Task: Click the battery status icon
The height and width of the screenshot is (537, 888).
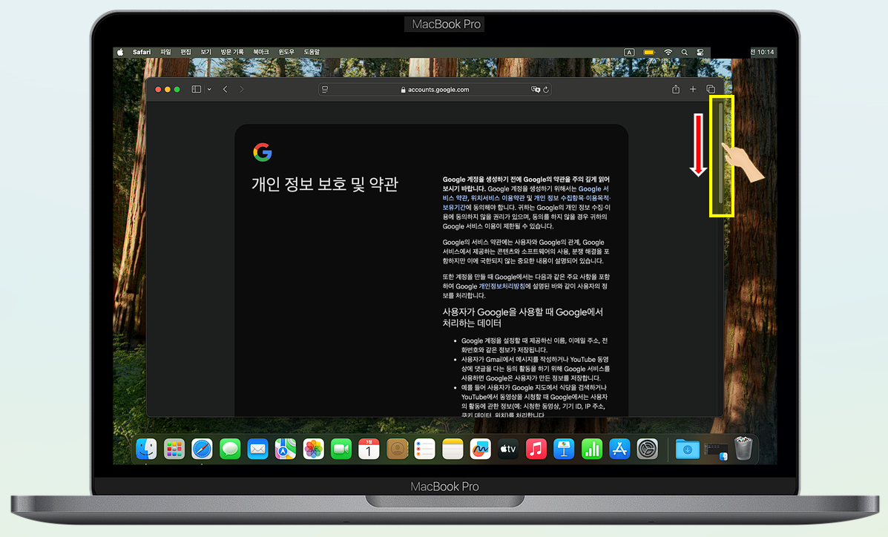Action: click(649, 52)
